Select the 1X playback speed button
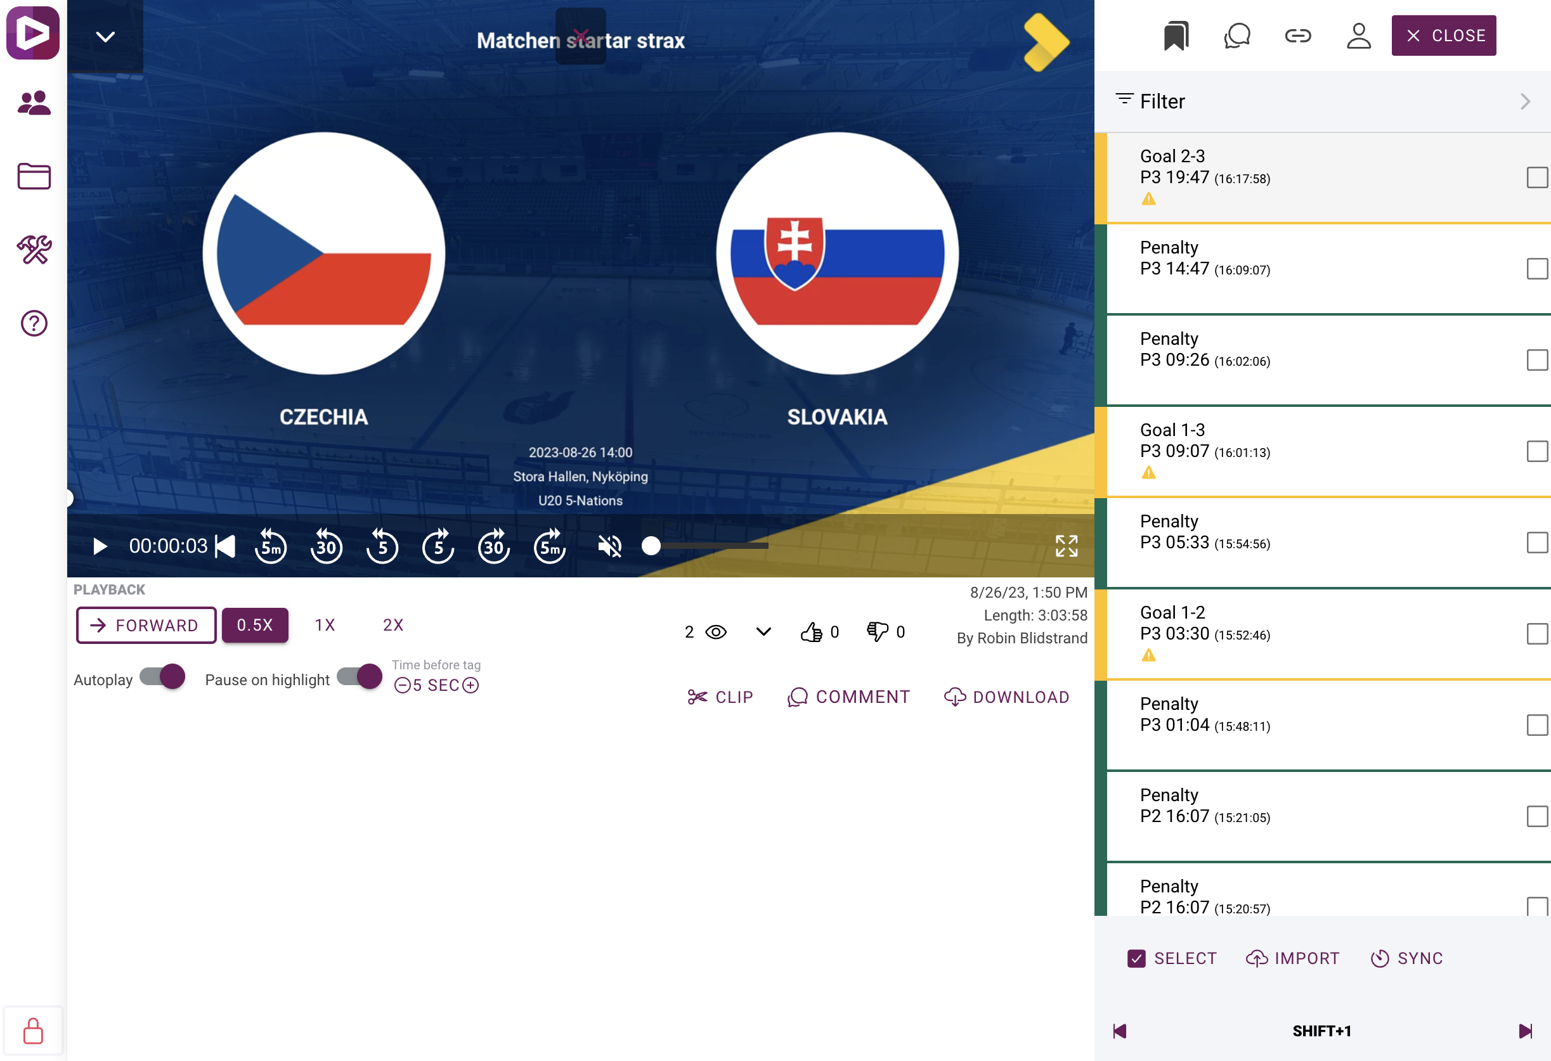The image size is (1551, 1061). (327, 626)
